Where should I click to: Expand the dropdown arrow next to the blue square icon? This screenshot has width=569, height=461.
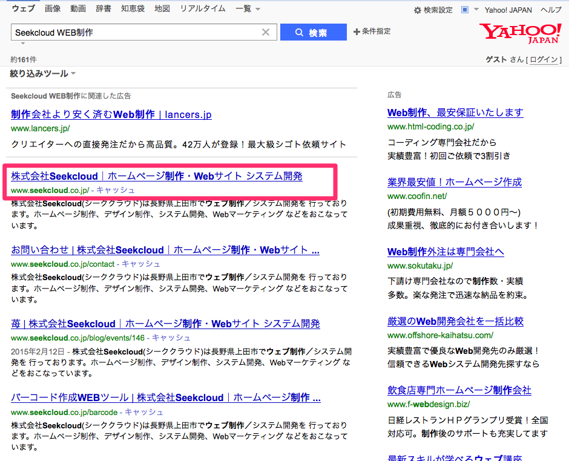[x=476, y=10]
